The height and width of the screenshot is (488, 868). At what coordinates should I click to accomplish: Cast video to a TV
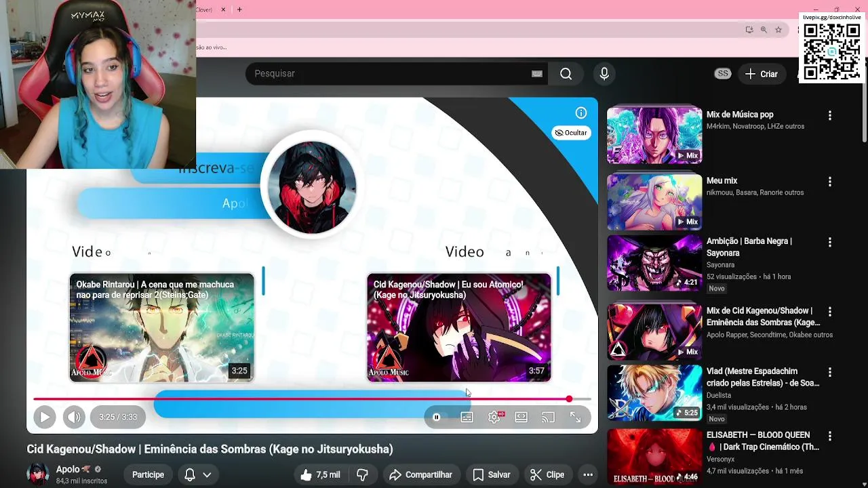point(548,418)
